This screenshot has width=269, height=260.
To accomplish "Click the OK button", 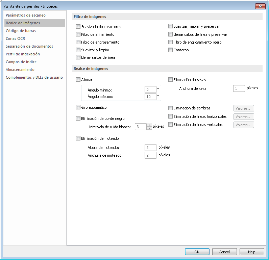I will pyautogui.click(x=197, y=252).
